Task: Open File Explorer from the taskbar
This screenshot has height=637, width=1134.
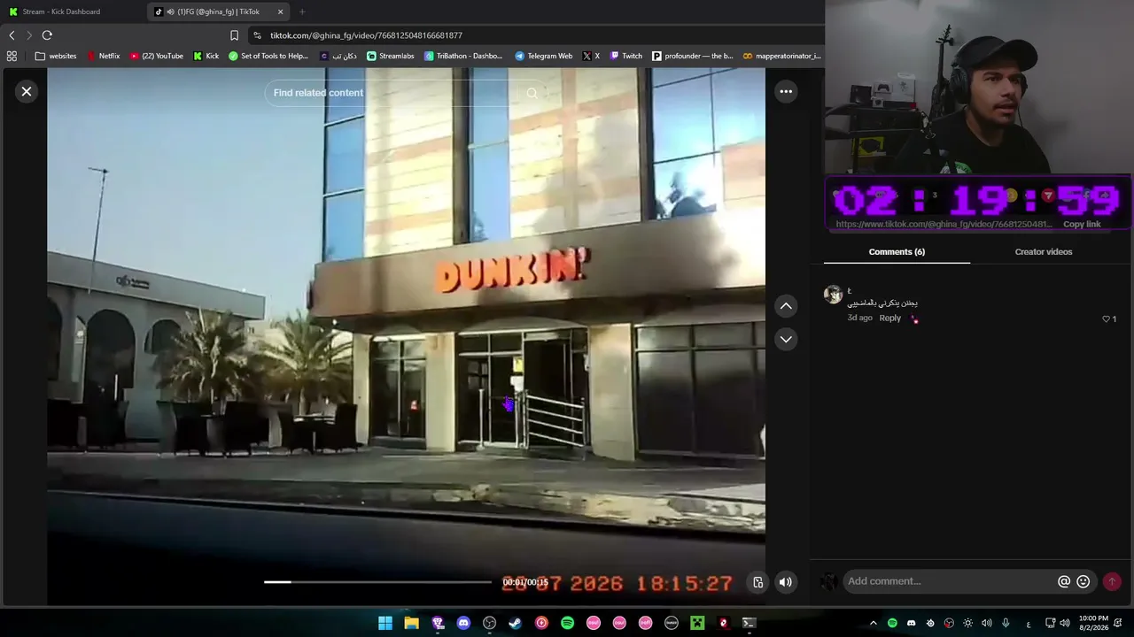Action: [411, 623]
